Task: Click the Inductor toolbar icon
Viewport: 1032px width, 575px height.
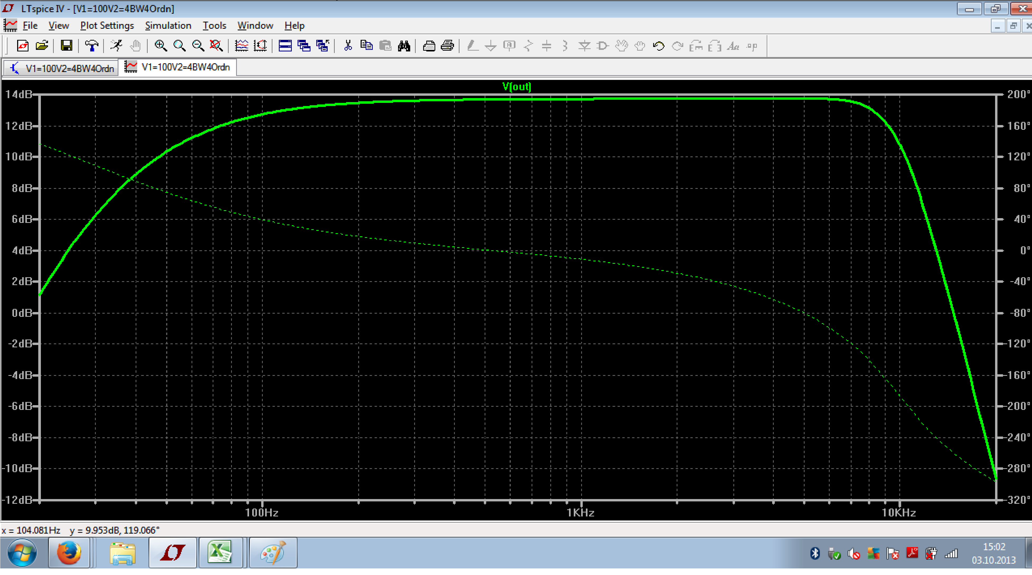Action: pos(565,46)
